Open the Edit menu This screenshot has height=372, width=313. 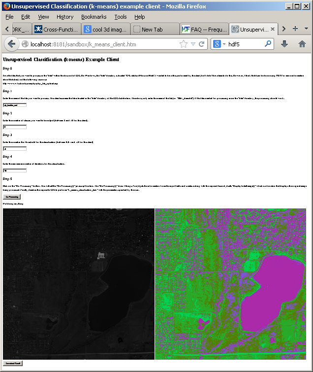tap(26, 17)
